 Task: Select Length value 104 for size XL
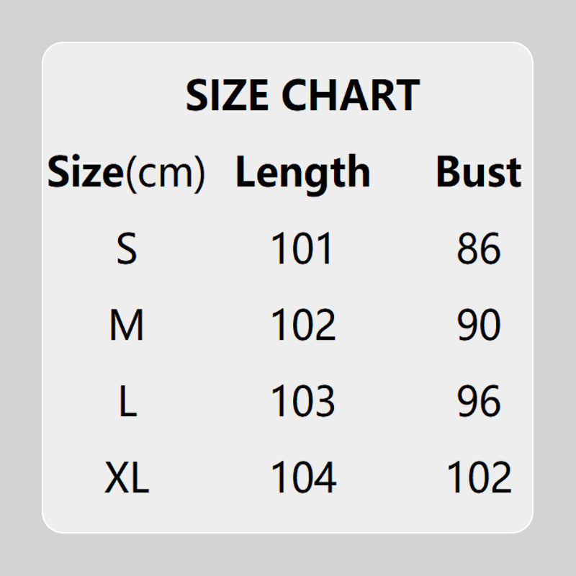(x=303, y=478)
